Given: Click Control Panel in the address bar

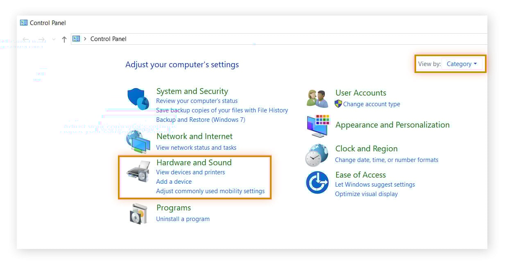Looking at the screenshot, I should pyautogui.click(x=108, y=39).
